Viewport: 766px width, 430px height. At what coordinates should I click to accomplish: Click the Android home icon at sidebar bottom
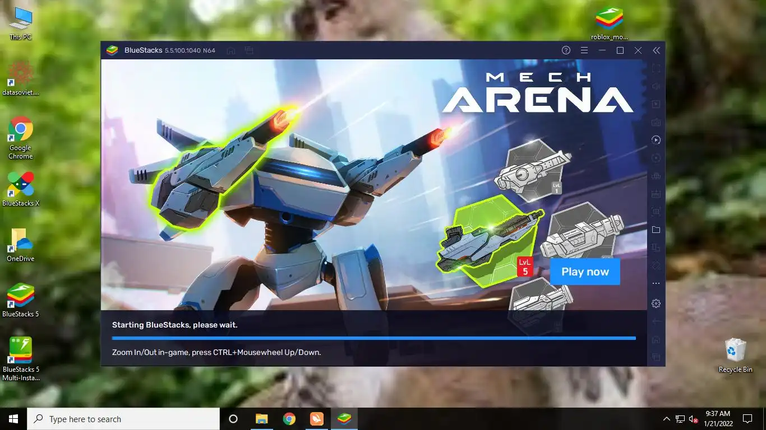[656, 339]
